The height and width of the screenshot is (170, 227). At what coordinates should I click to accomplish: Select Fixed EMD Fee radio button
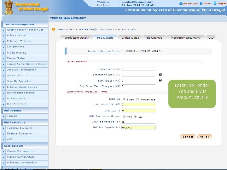[x=124, y=99]
